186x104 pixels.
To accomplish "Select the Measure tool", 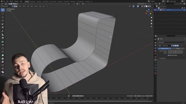I will [x=3, y=35].
